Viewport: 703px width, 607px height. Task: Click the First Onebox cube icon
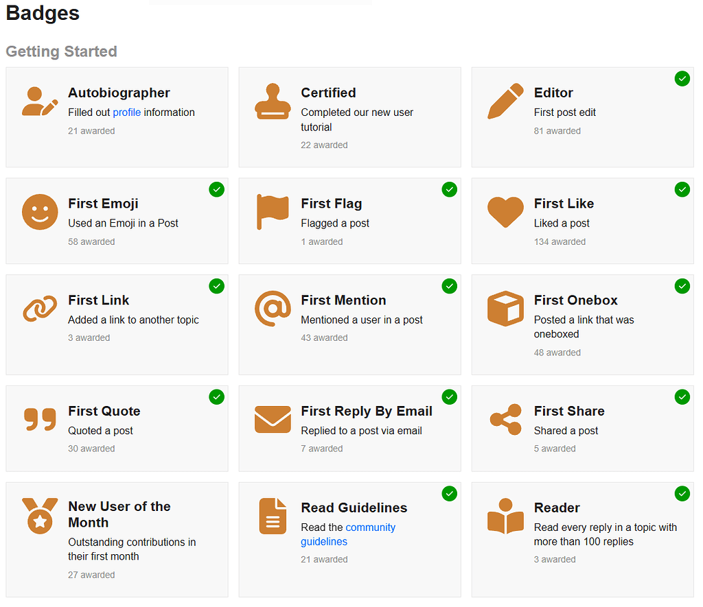coord(505,309)
